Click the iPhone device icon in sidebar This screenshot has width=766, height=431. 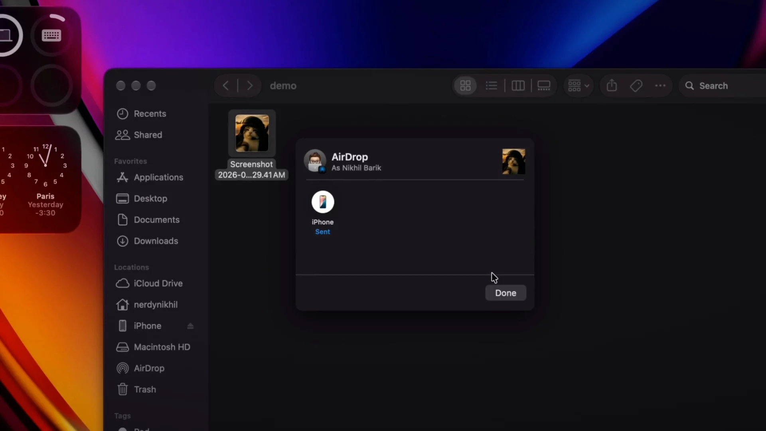122,326
